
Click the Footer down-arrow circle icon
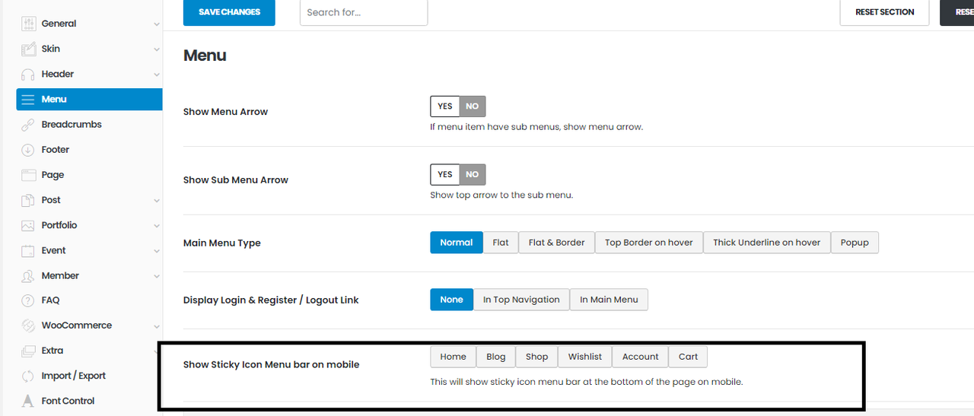click(x=28, y=150)
